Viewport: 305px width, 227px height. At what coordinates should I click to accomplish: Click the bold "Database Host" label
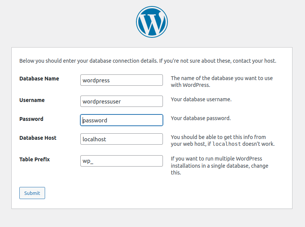tap(38, 138)
